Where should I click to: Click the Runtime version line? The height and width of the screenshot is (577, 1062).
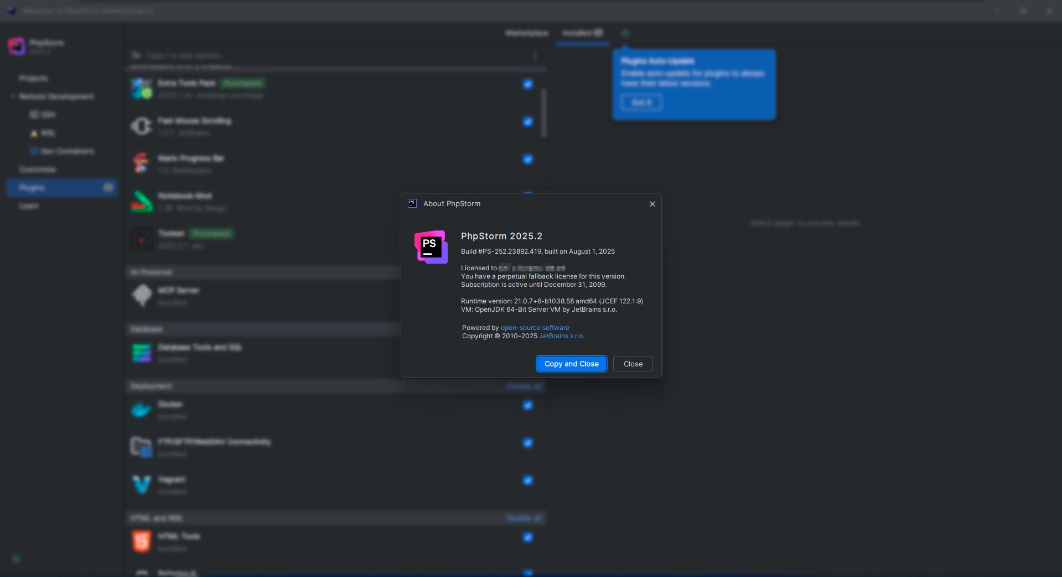click(x=552, y=301)
